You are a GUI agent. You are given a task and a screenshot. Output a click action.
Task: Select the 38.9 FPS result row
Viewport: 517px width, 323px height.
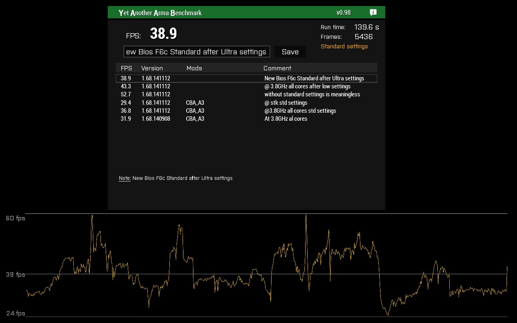pyautogui.click(x=246, y=78)
